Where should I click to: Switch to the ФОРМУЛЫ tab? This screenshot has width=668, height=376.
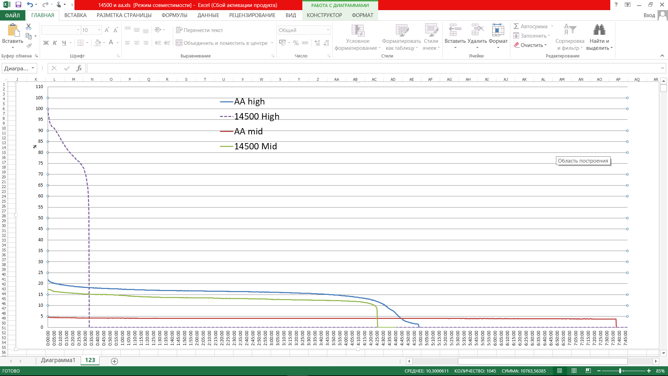click(x=175, y=15)
